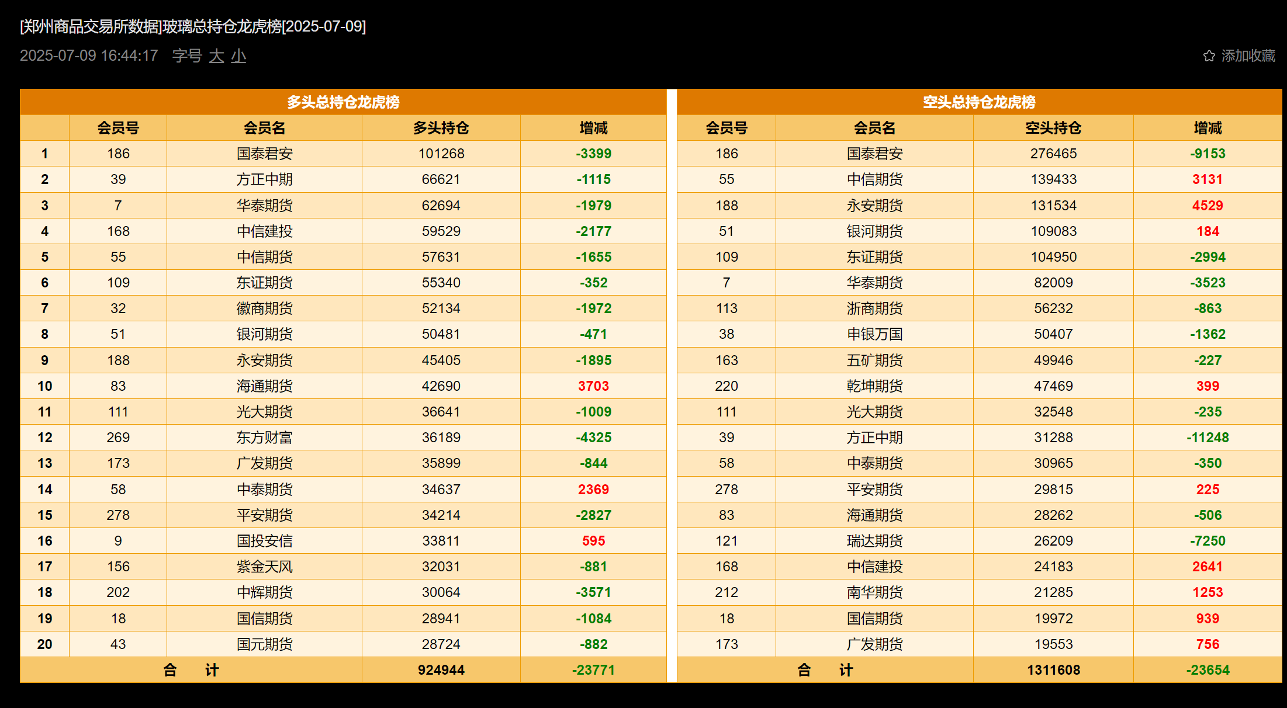Select long position value 101268
The height and width of the screenshot is (708, 1287).
[441, 154]
